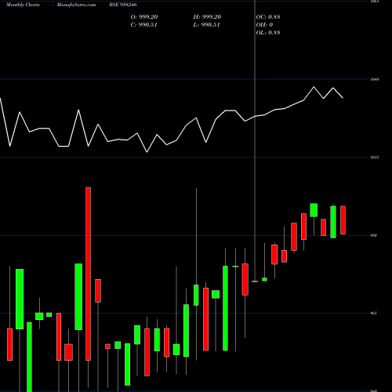Select the low value 'L: 990.51'
Image resolution: width=392 pixels, height=392 pixels.
tap(206, 24)
